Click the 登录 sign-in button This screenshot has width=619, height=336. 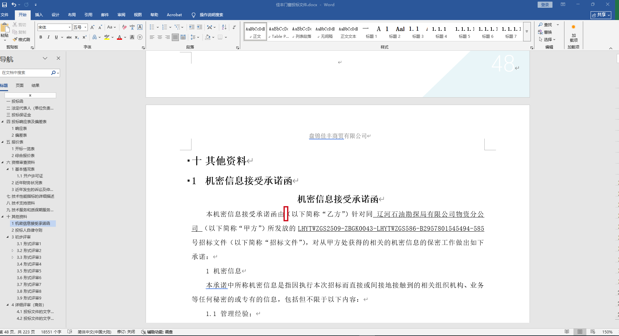click(545, 5)
